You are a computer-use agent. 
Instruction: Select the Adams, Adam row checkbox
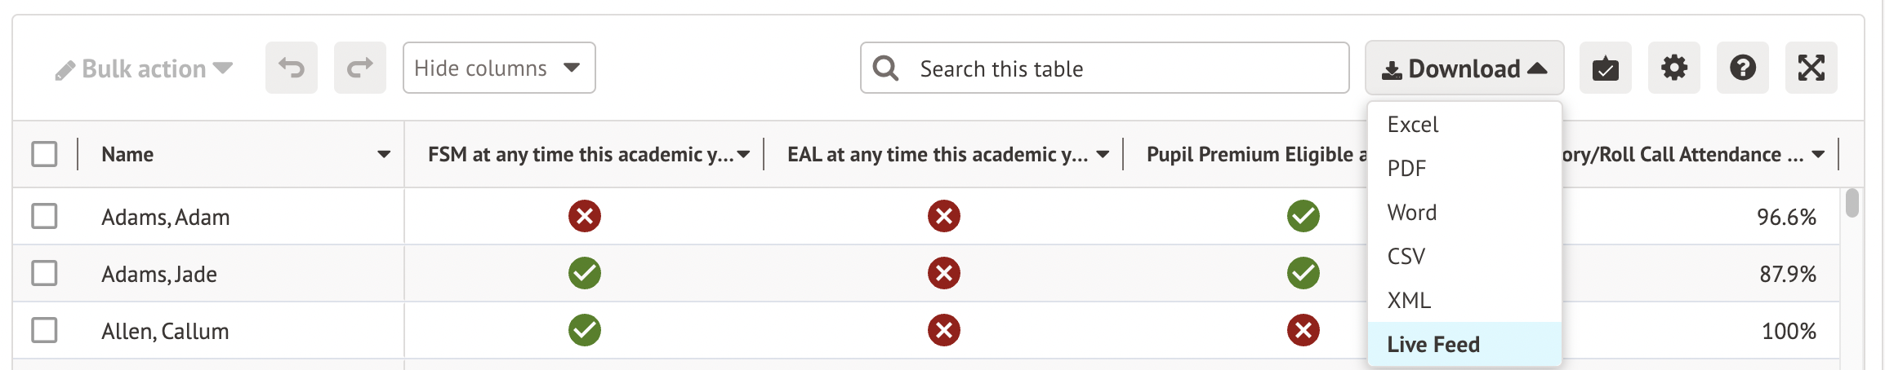pyautogui.click(x=44, y=216)
